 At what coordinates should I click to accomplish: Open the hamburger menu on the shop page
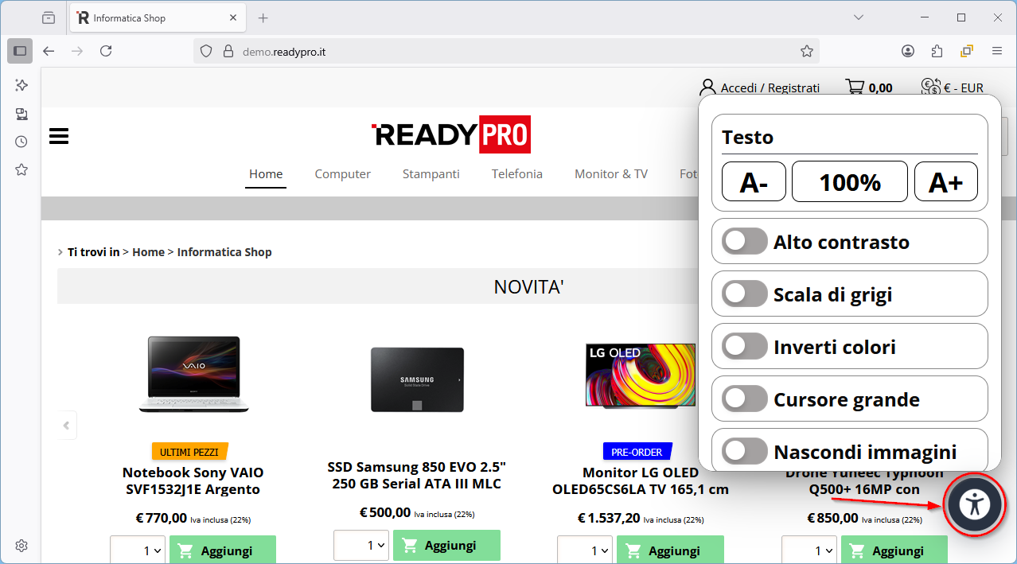click(59, 137)
